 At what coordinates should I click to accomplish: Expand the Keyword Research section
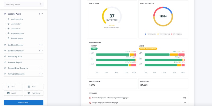[42, 74]
